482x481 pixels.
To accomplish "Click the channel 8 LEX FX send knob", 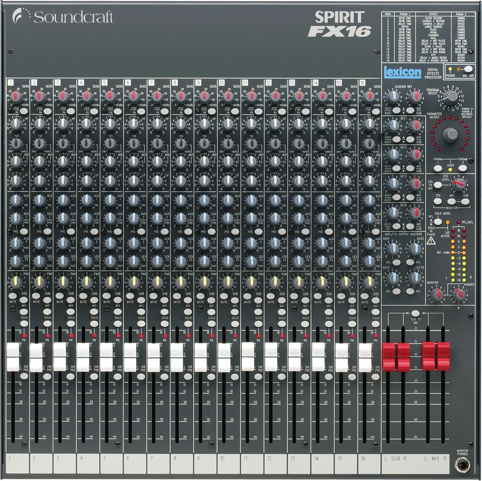I will click(180, 261).
